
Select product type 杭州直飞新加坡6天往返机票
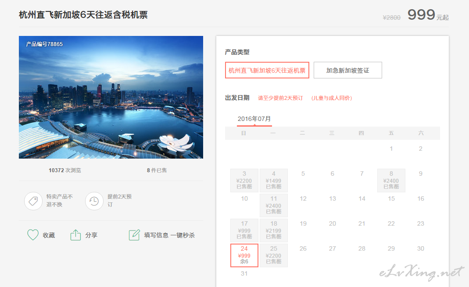click(267, 70)
